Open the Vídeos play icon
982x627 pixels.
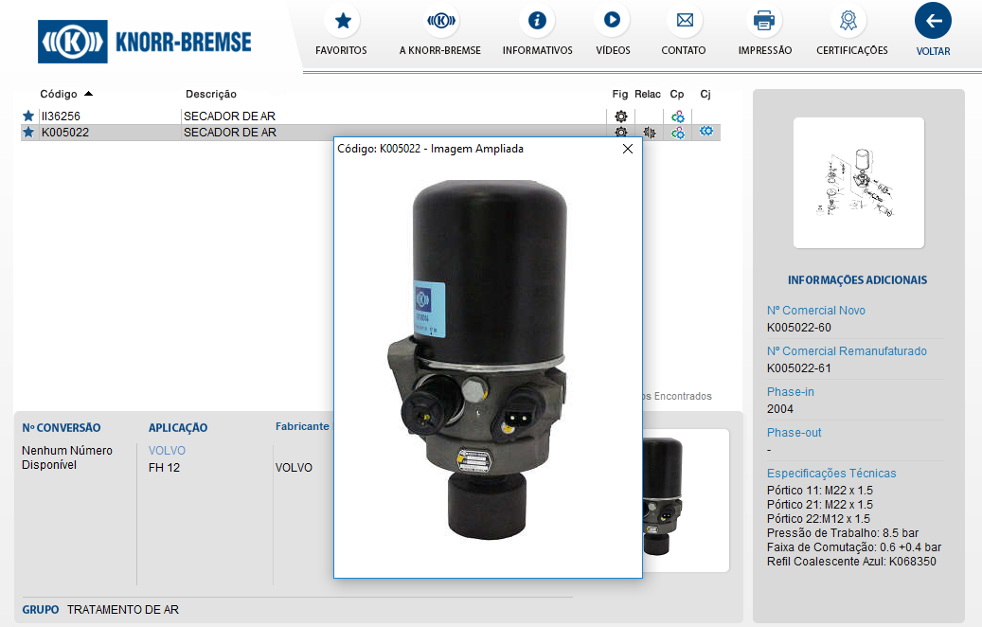point(613,20)
